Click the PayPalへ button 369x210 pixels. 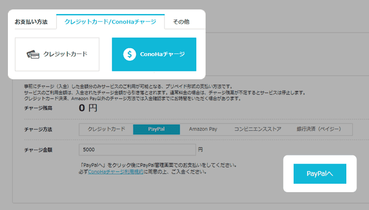coord(320,174)
